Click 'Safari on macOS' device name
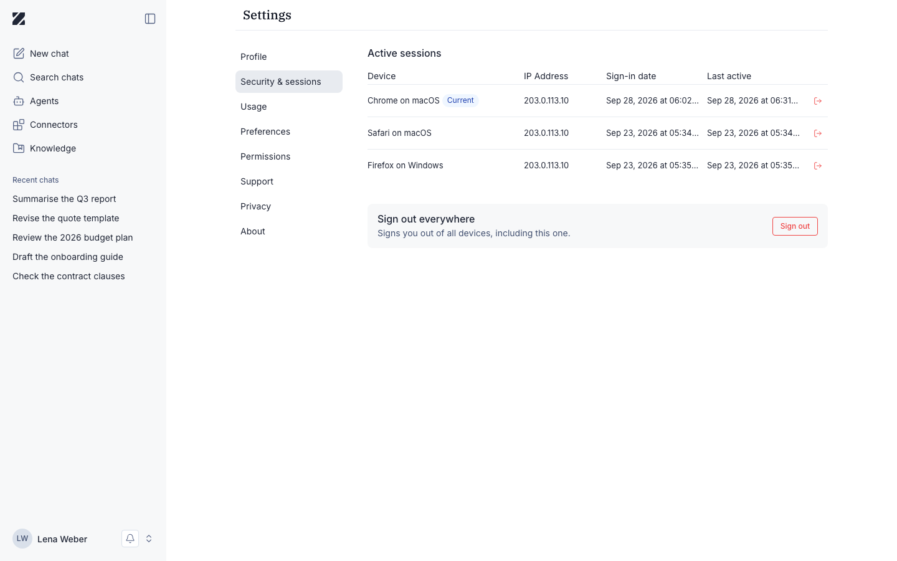This screenshot has width=897, height=561. [399, 133]
